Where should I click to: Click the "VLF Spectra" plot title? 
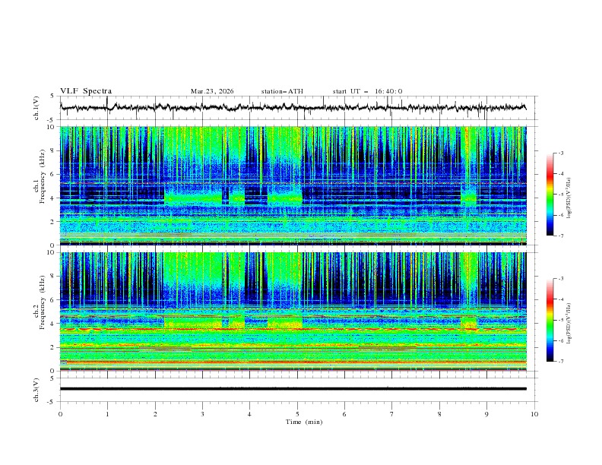point(86,91)
